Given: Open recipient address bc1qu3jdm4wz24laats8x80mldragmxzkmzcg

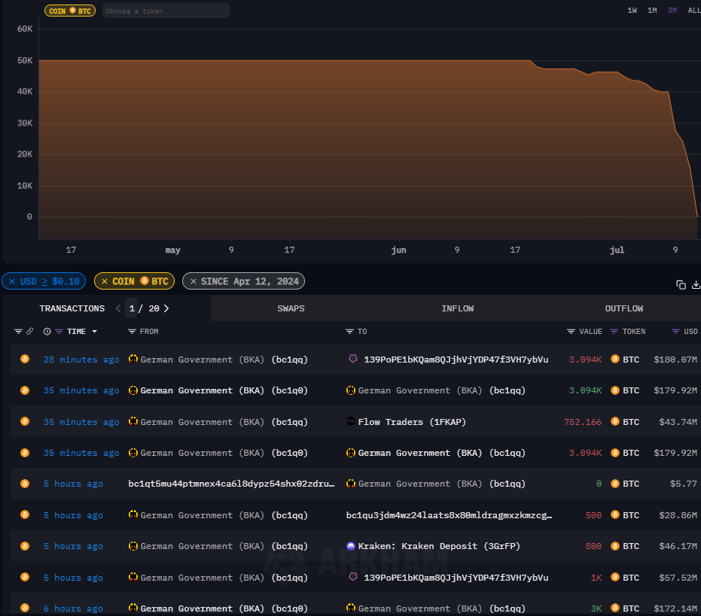Looking at the screenshot, I should tap(449, 515).
